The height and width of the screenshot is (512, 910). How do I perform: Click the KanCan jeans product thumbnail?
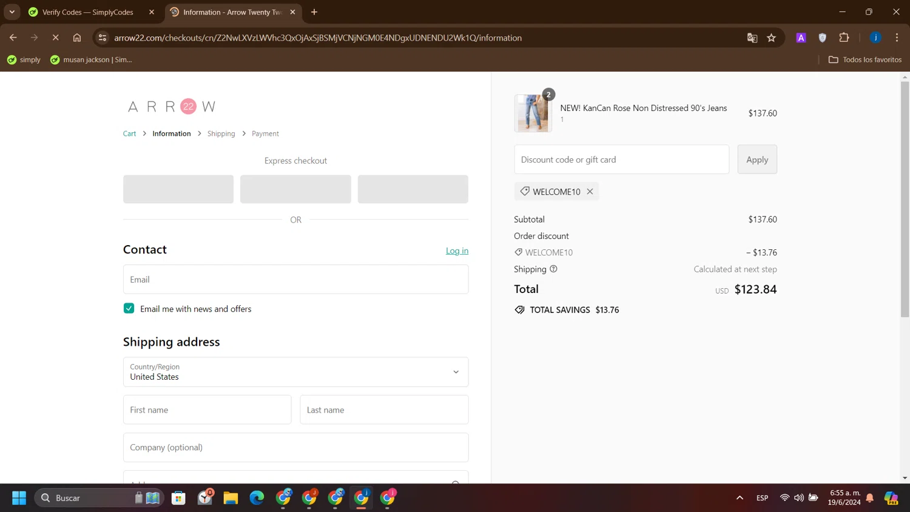click(533, 113)
